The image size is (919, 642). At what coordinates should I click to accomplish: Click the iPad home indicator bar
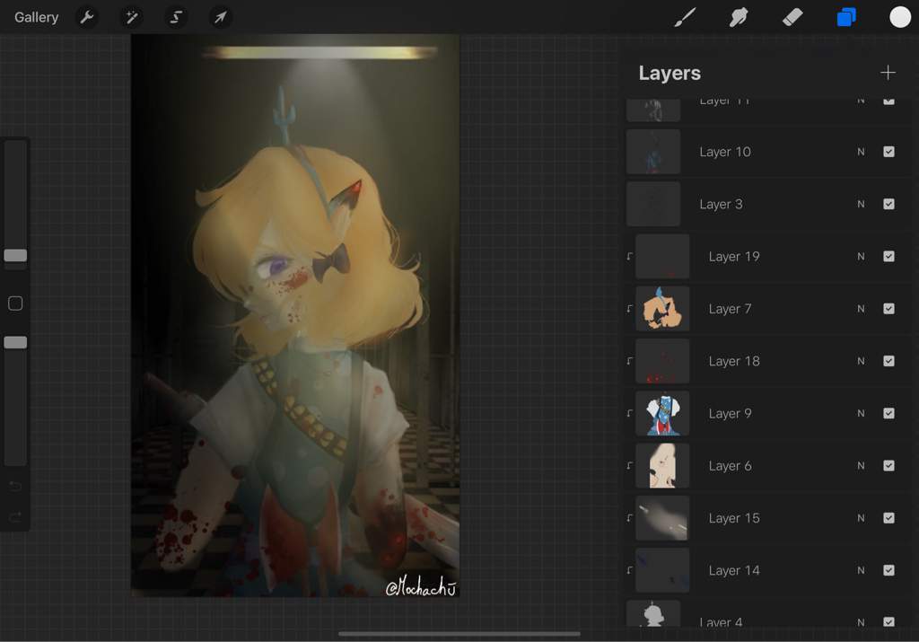[x=459, y=634]
